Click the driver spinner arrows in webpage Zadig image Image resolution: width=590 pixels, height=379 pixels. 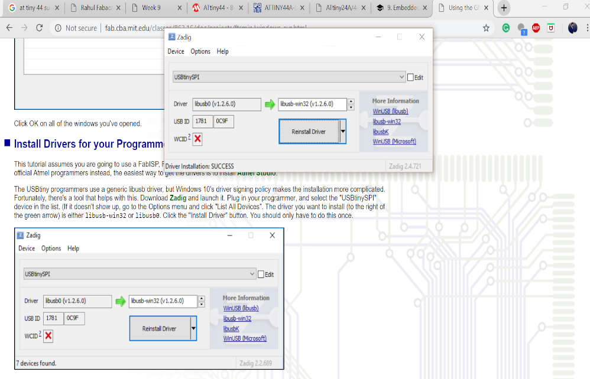202,301
